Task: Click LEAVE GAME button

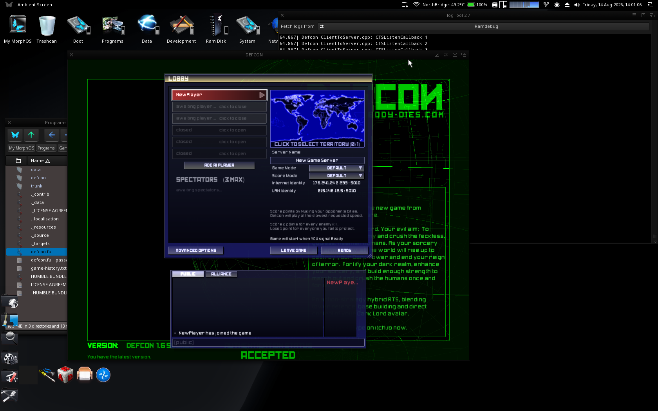Action: point(294,251)
